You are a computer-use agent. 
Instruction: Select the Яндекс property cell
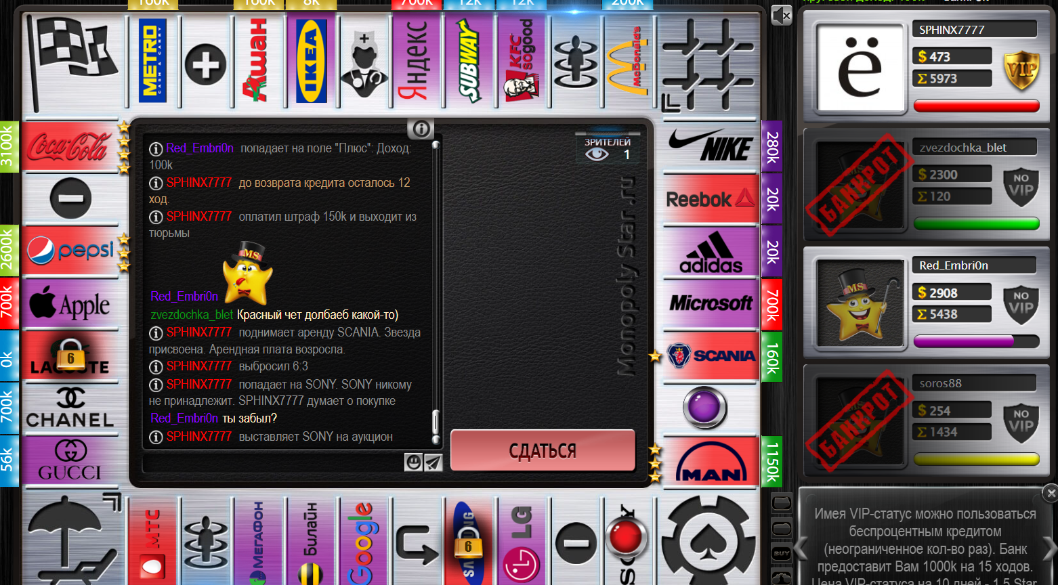coord(417,61)
